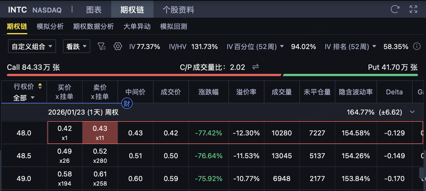Open the 大单异动 sub-tab
Viewport: 426px width, 191px height.
137,27
